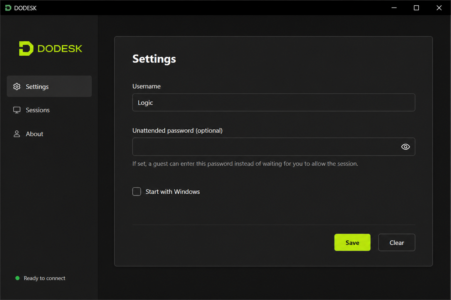Screen dimensions: 451x300
Task: Click the monitor icon beside Sessions
Action: (17, 110)
